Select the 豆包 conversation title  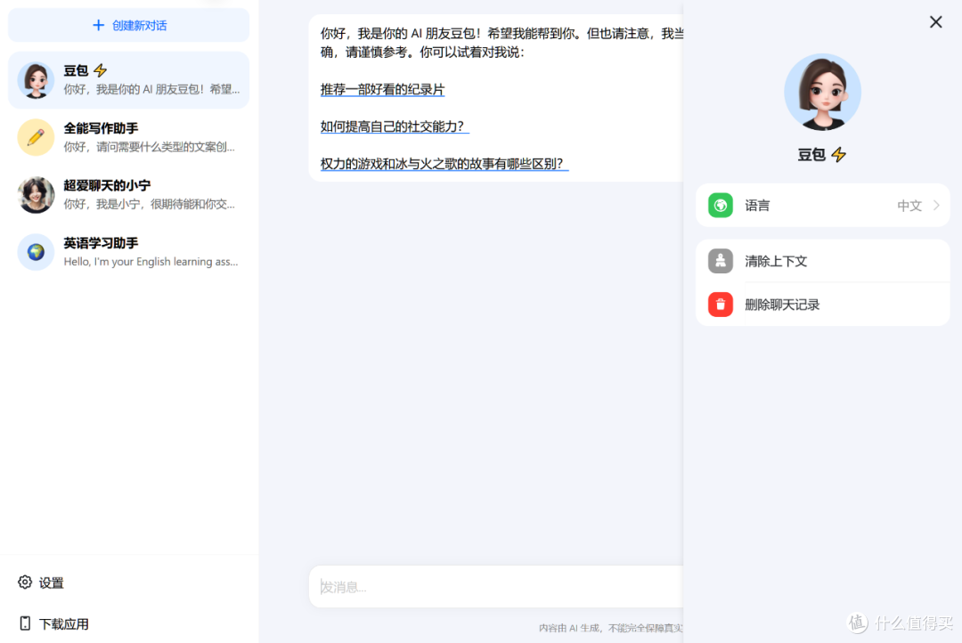coord(76,70)
